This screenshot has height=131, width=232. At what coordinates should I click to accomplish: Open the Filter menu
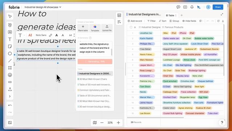152,21
